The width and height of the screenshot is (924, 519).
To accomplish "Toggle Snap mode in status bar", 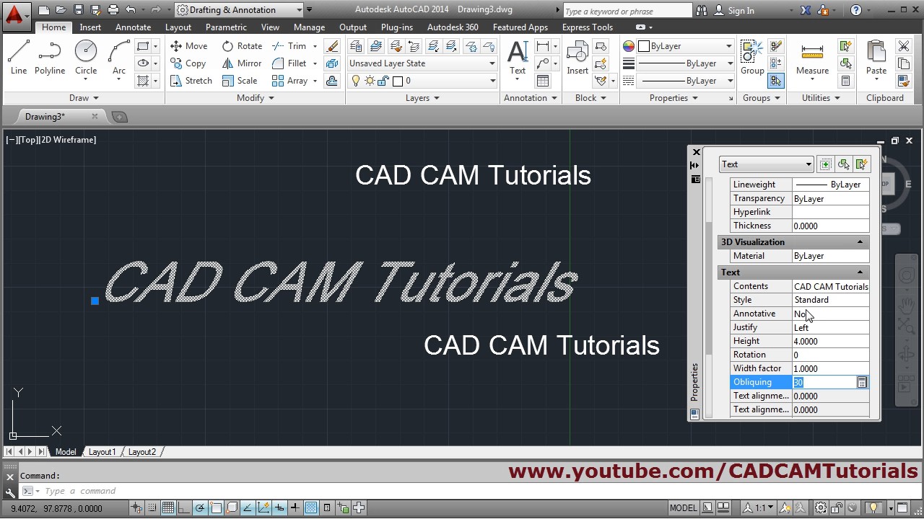I will 152,508.
